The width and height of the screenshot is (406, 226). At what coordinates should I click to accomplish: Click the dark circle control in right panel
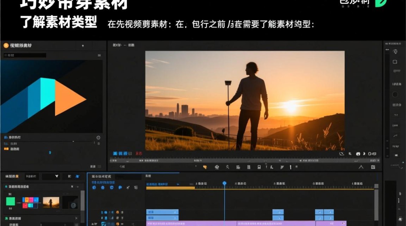(395, 94)
